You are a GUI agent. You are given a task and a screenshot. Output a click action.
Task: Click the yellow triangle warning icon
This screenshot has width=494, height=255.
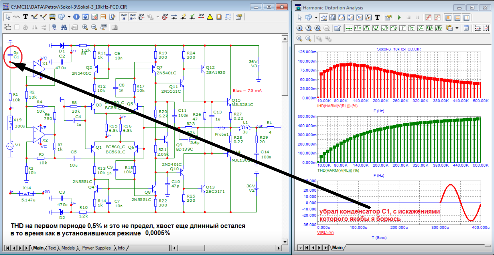pos(210,17)
